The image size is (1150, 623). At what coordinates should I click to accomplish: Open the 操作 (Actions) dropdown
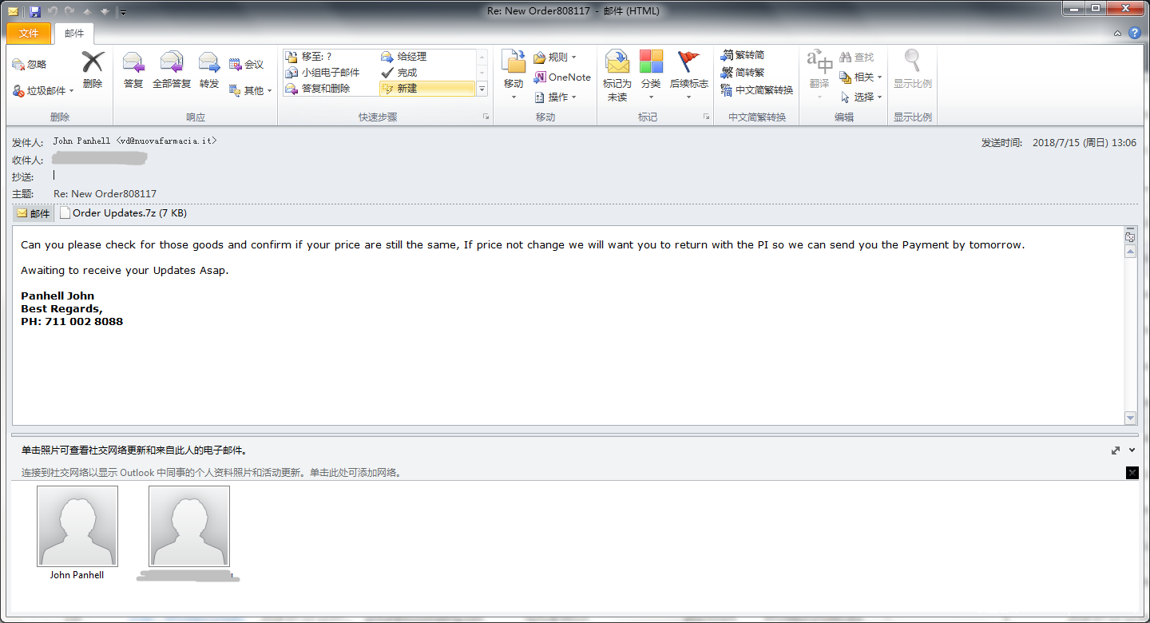tap(554, 97)
